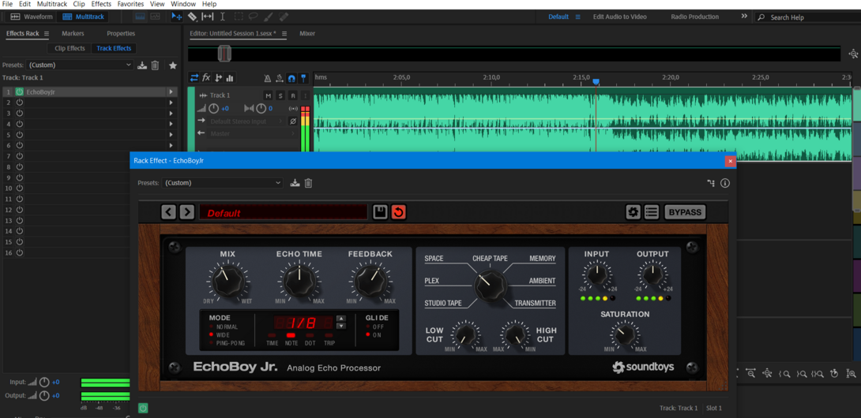Open effect list arrow for slot 5

coord(171,134)
